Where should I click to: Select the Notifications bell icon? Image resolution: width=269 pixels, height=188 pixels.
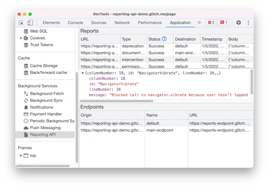pyautogui.click(x=27, y=107)
